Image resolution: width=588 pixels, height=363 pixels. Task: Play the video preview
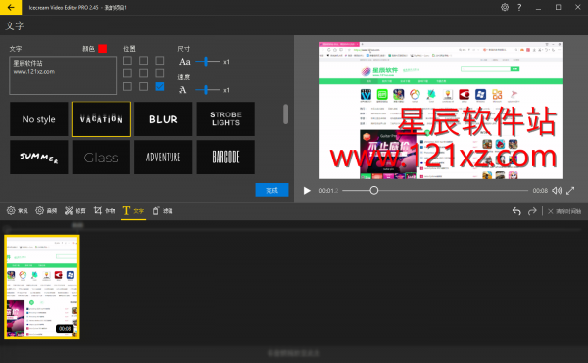tap(307, 191)
